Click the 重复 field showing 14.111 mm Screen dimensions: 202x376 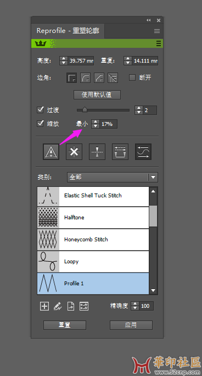click(x=145, y=61)
